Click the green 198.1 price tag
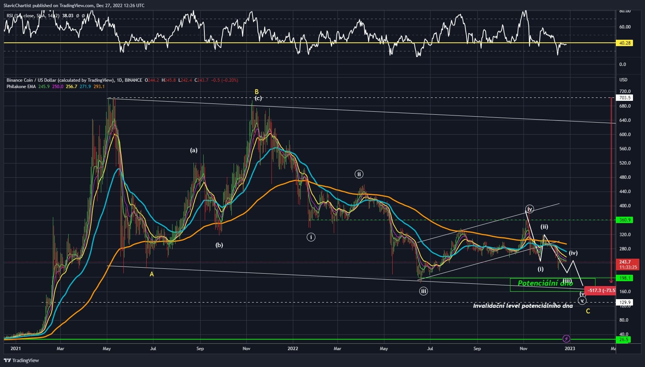Viewport: 645px width, 367px height. [x=625, y=278]
